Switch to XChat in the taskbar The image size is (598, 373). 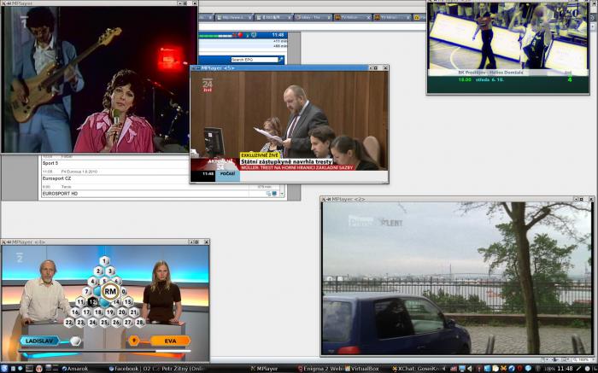tap(417, 369)
